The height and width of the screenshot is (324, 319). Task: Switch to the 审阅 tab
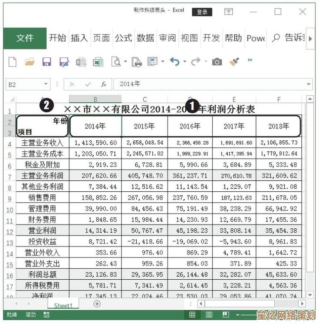[168, 38]
